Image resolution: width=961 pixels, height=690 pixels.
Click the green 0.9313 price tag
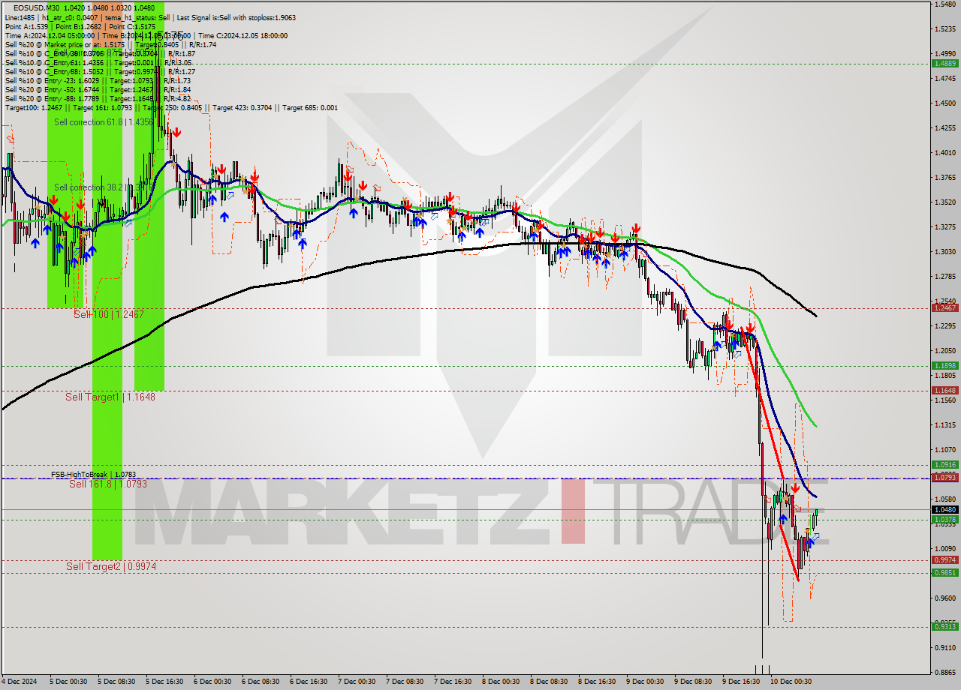point(944,627)
